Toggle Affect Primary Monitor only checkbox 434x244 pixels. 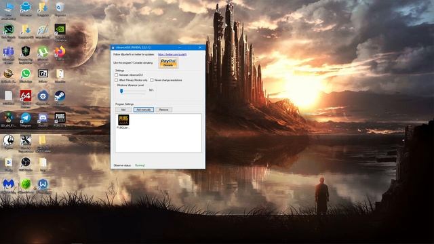[x=116, y=80]
